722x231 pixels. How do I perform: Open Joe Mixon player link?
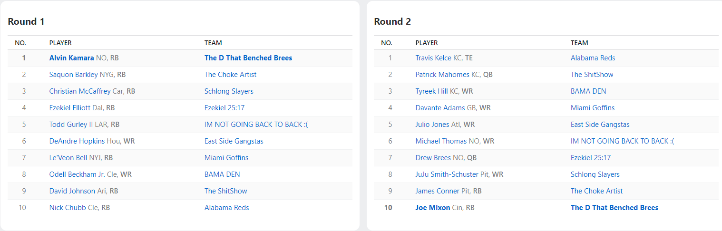pyautogui.click(x=432, y=208)
